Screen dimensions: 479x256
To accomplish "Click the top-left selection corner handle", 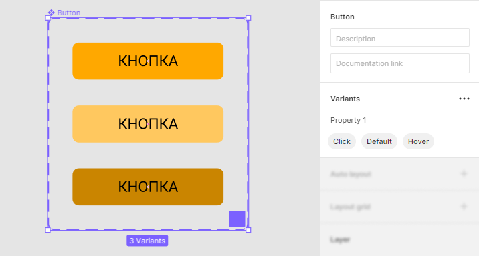I will pyautogui.click(x=47, y=18).
